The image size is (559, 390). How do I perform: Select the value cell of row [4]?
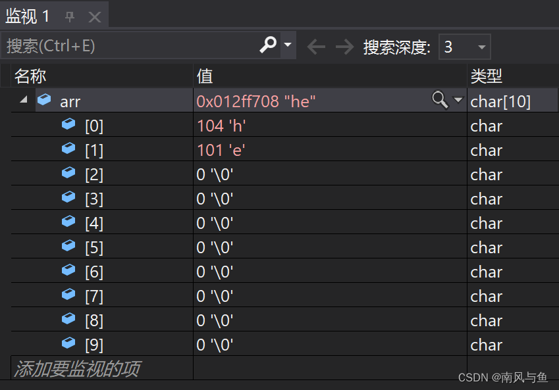point(330,222)
